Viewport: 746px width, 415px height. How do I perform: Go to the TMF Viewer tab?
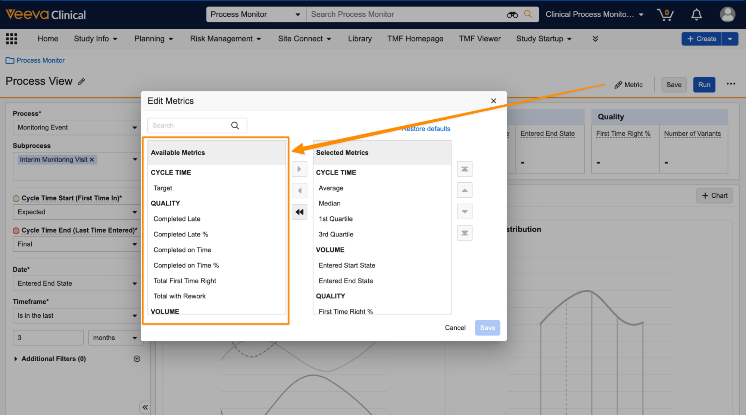click(x=480, y=39)
